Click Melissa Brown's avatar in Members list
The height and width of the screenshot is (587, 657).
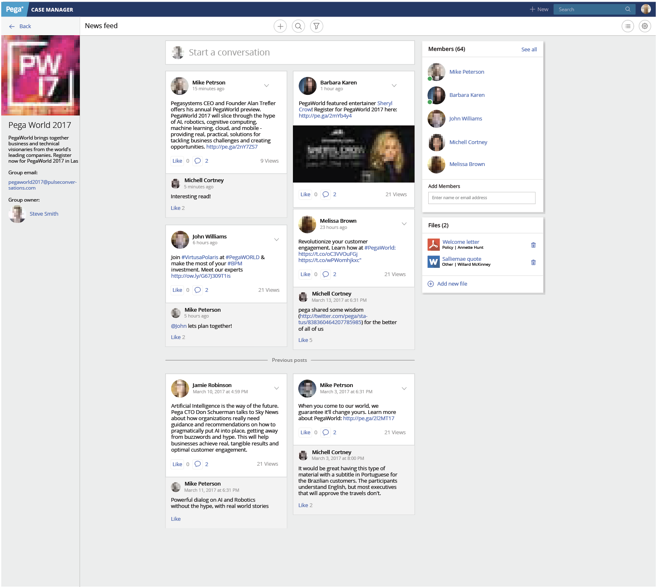click(x=436, y=164)
